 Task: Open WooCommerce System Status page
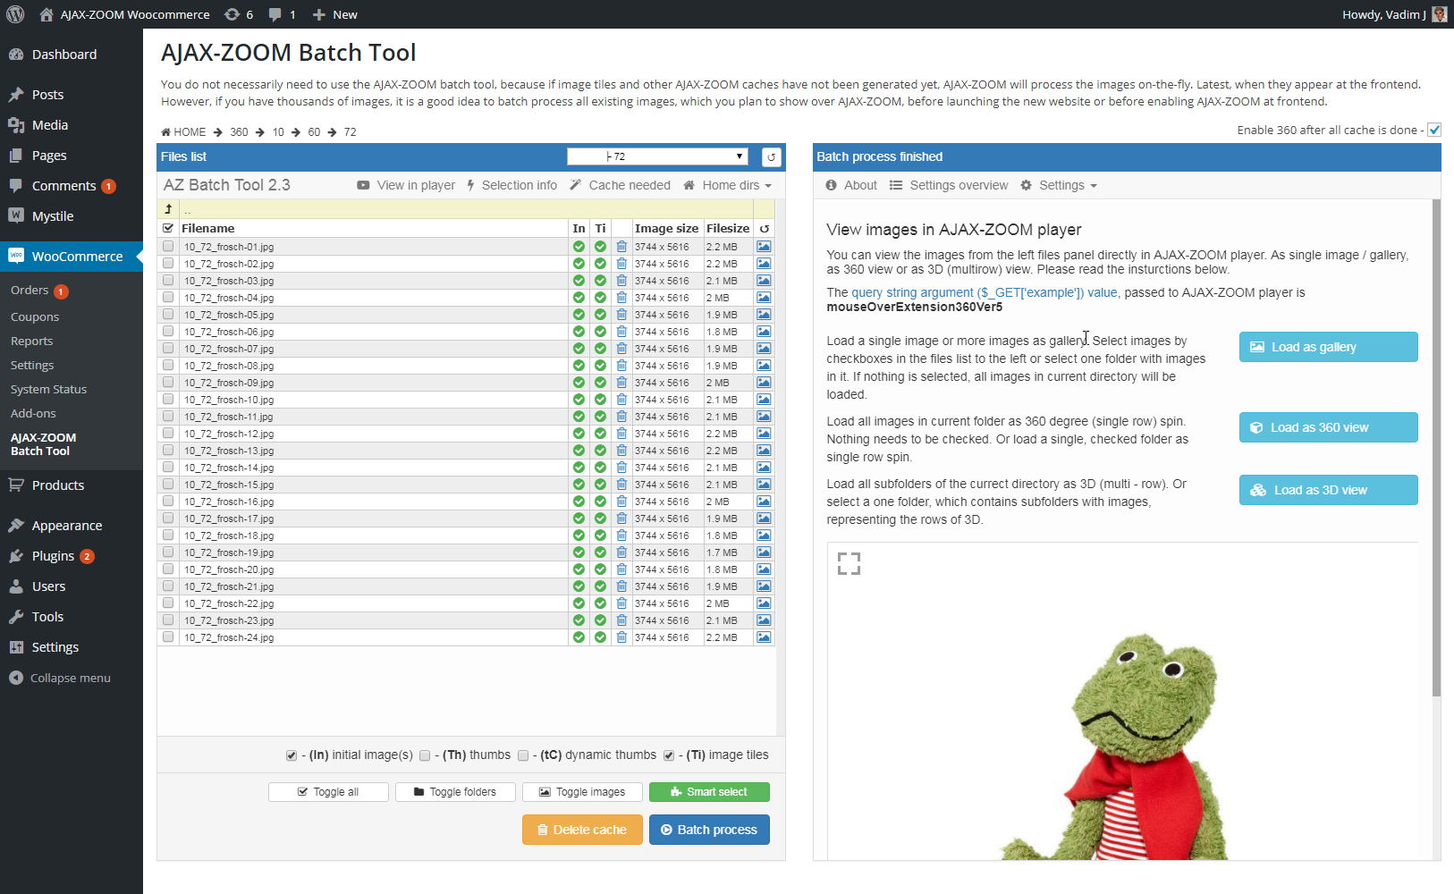click(48, 390)
